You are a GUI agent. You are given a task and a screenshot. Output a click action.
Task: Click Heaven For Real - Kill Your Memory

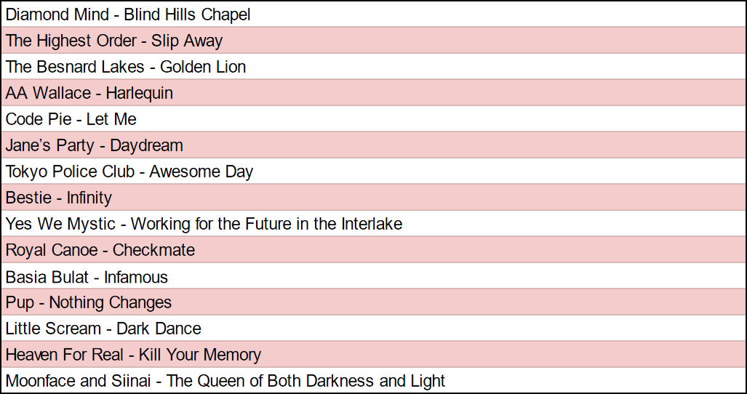point(133,355)
